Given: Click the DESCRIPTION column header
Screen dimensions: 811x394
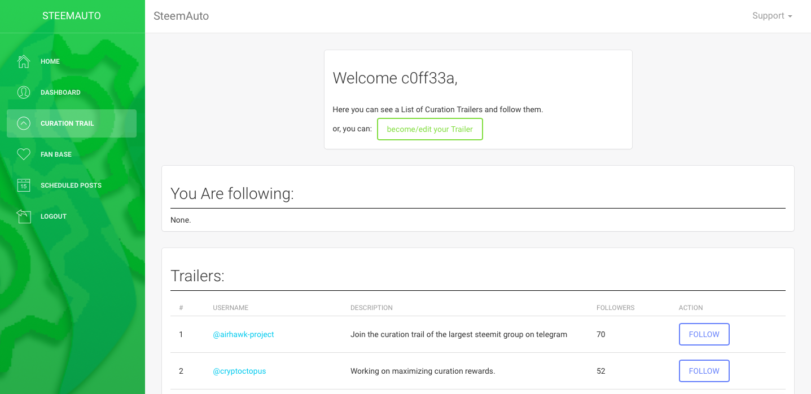Looking at the screenshot, I should (x=371, y=308).
